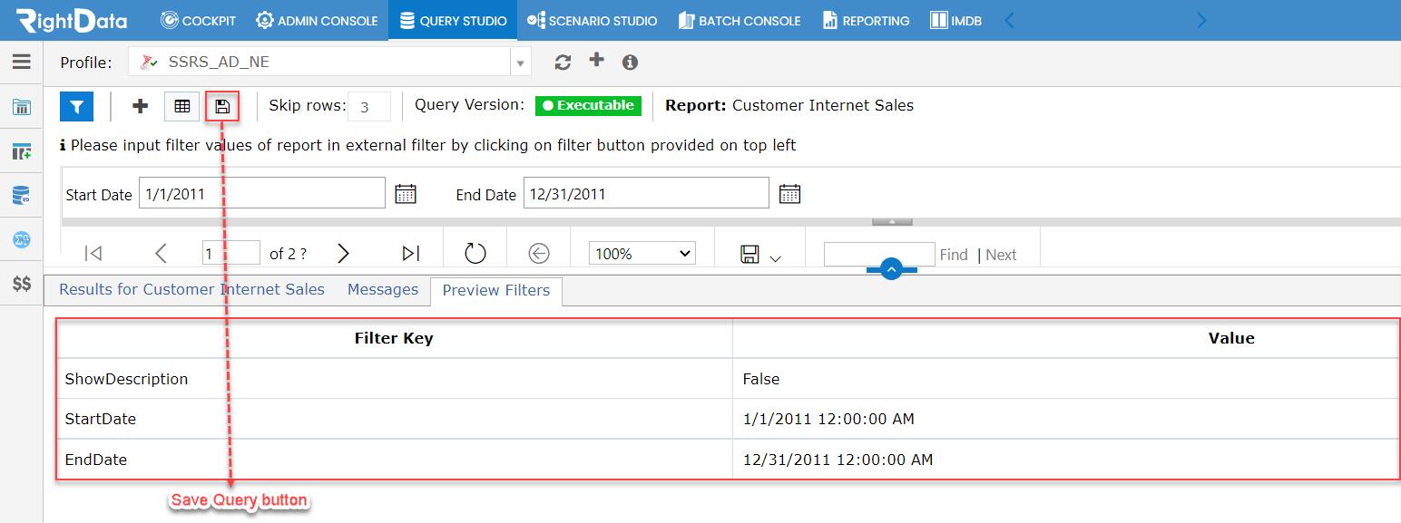1401x523 pixels.
Task: Switch to the Messages tab
Action: click(x=383, y=290)
